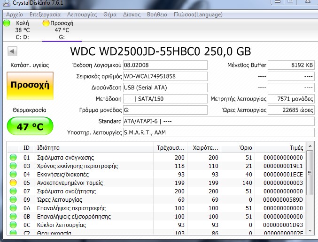
Task: Click green status icon of attribute 03
Action: (x=13, y=166)
